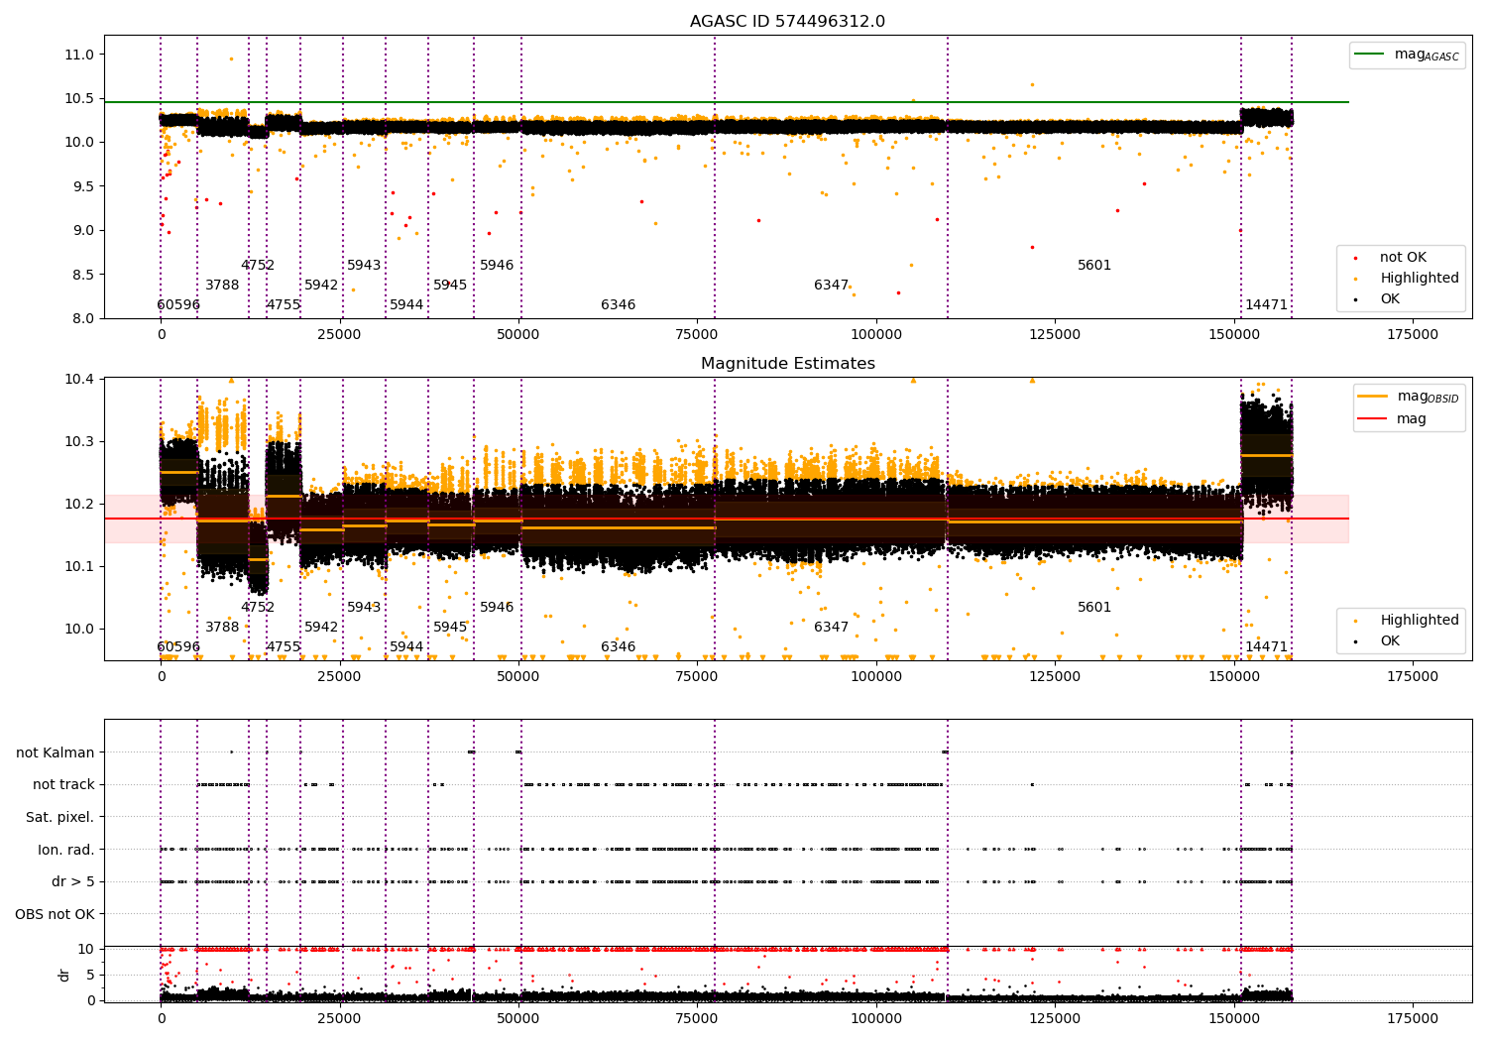Click obsid label '4755' in Magnitude Estimates plot
Viewport: 1487px width, 1041px height.
(283, 646)
